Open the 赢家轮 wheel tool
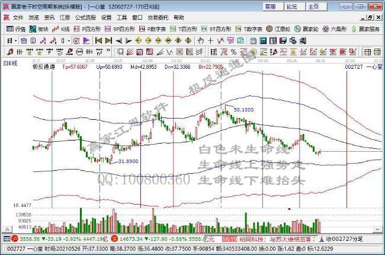Viewport: 385px width, 255px height. point(306,29)
